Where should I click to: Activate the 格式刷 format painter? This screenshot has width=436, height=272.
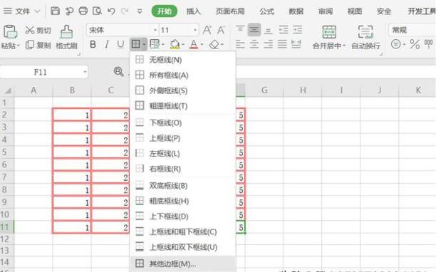pyautogui.click(x=66, y=37)
